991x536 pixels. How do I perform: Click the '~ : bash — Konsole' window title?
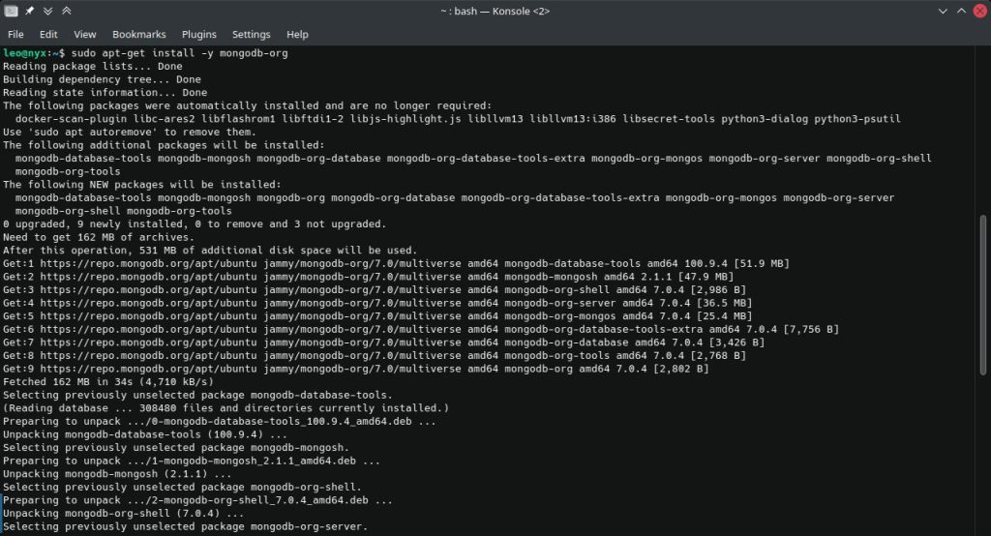click(495, 11)
